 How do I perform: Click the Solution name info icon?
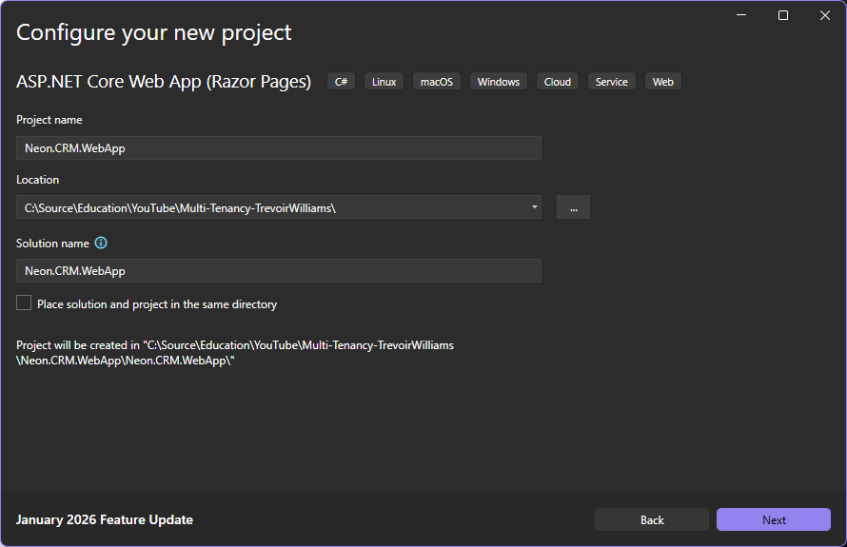(x=101, y=244)
